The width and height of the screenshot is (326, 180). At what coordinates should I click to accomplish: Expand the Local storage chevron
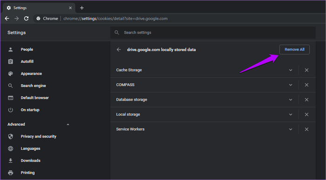tap(291, 114)
